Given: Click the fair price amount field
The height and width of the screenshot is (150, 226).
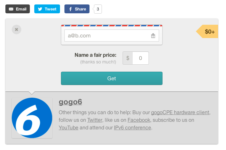Looking at the screenshot, I should coord(140,58).
